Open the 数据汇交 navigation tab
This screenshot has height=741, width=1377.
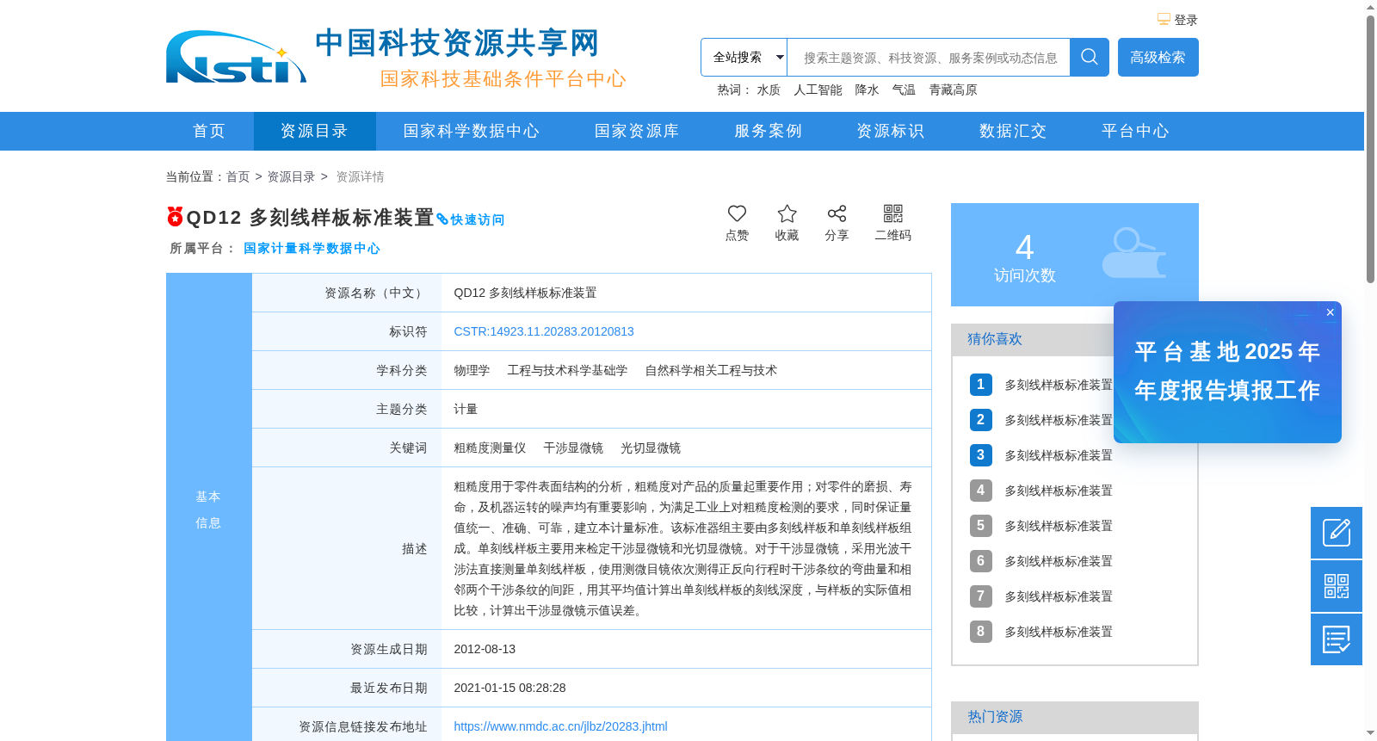point(1013,131)
